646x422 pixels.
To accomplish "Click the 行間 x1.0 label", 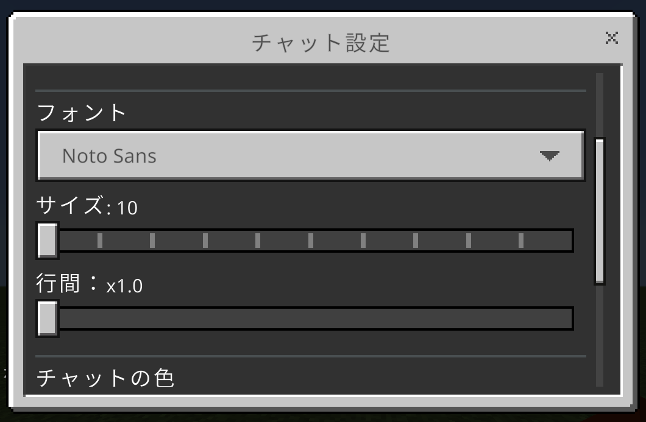I will [x=89, y=284].
